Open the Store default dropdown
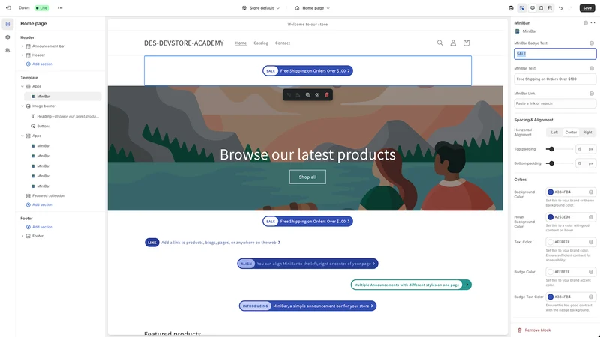The width and height of the screenshot is (600, 337). 261,8
